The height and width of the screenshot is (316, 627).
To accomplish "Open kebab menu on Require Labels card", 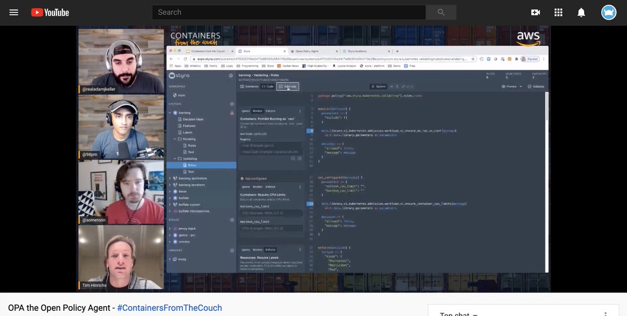I will pos(300,250).
